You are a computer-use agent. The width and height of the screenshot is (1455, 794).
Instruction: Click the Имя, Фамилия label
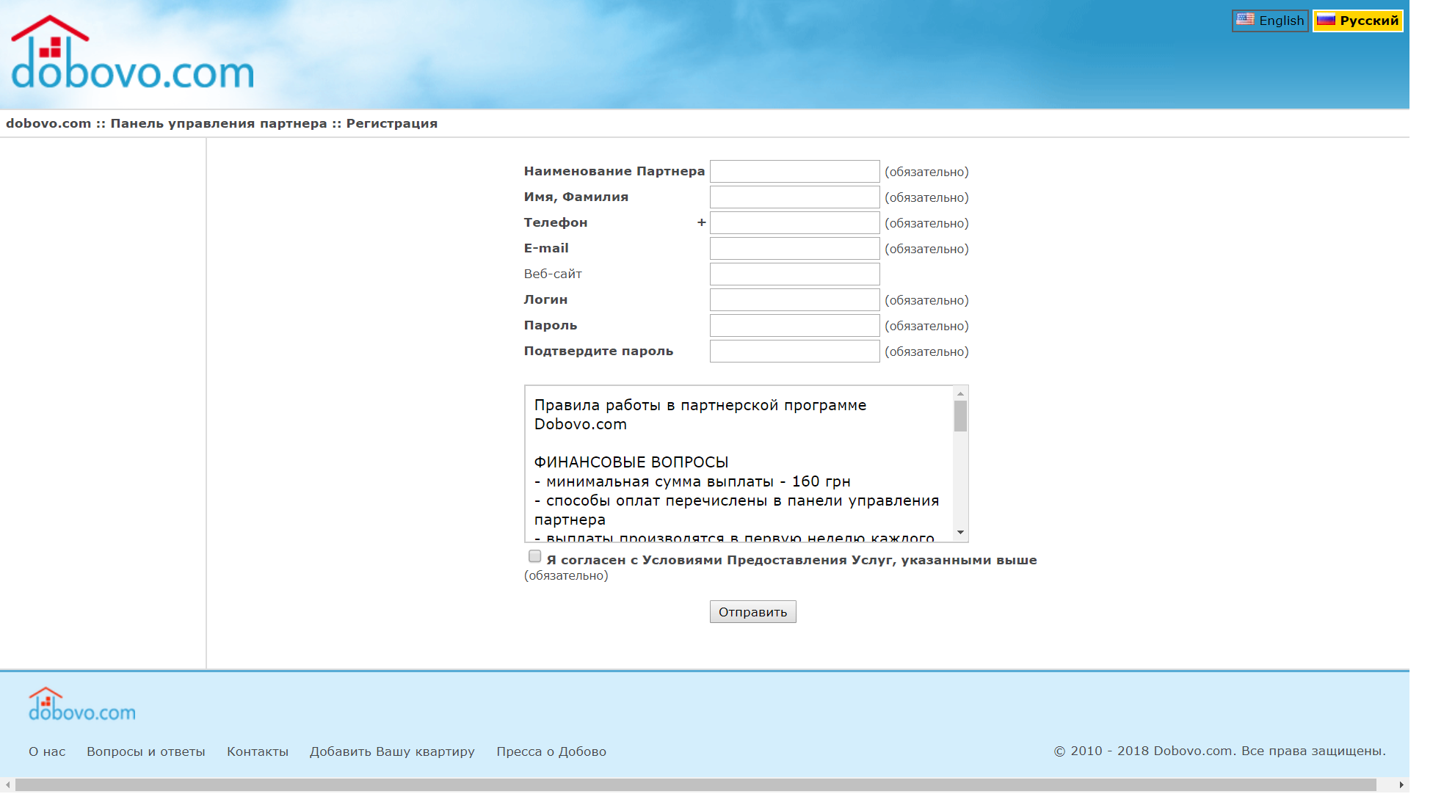tap(576, 197)
